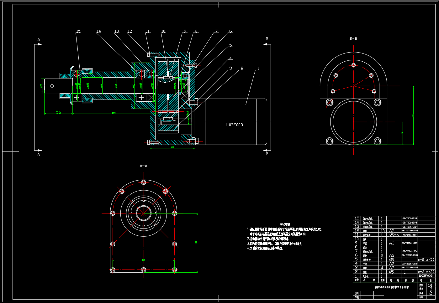
Task: Click the lower B section marker label
Action: coord(267,154)
